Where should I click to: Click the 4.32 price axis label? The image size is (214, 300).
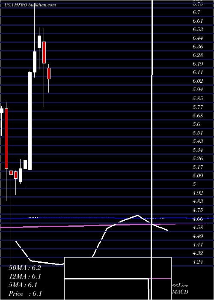198,253
